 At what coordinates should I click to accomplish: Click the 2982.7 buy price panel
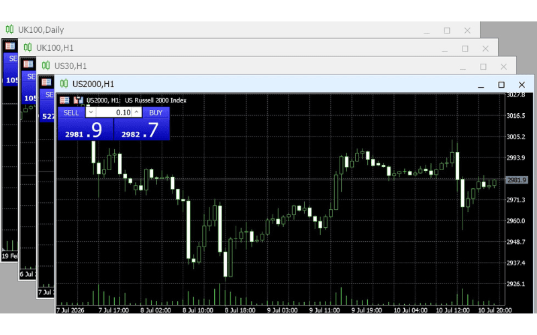click(x=142, y=129)
